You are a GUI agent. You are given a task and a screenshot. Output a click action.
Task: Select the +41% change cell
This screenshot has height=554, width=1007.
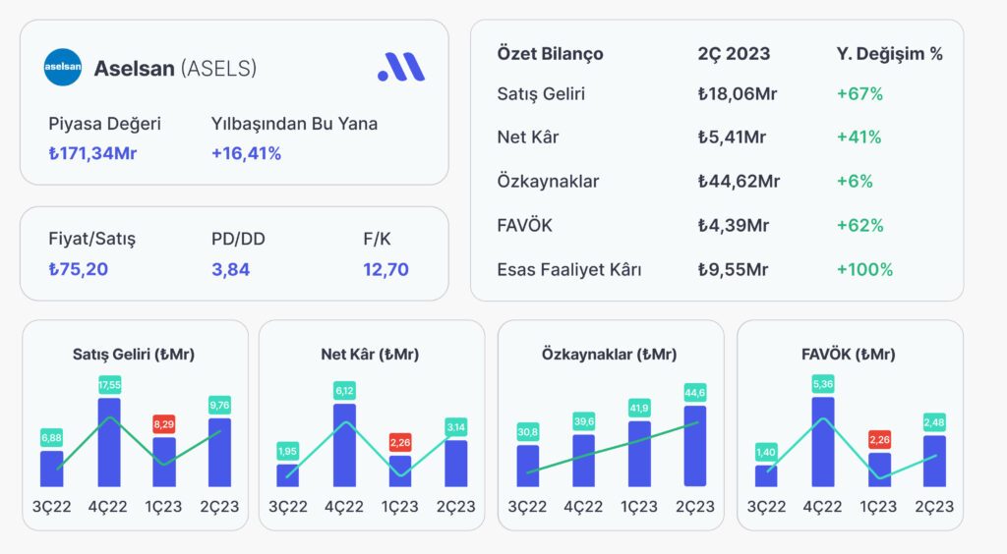(x=859, y=138)
